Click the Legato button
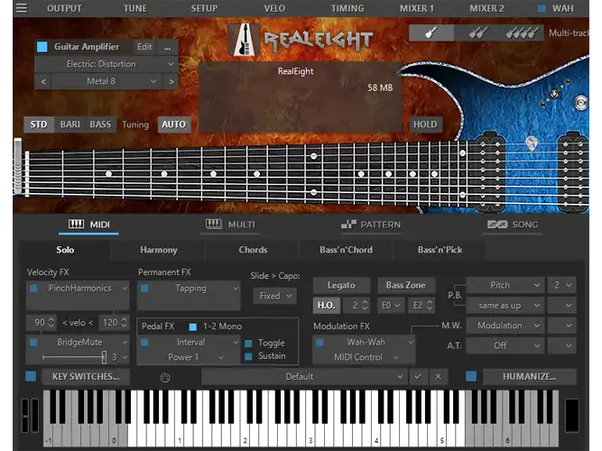Viewport: 602px width, 451px height. tap(341, 285)
